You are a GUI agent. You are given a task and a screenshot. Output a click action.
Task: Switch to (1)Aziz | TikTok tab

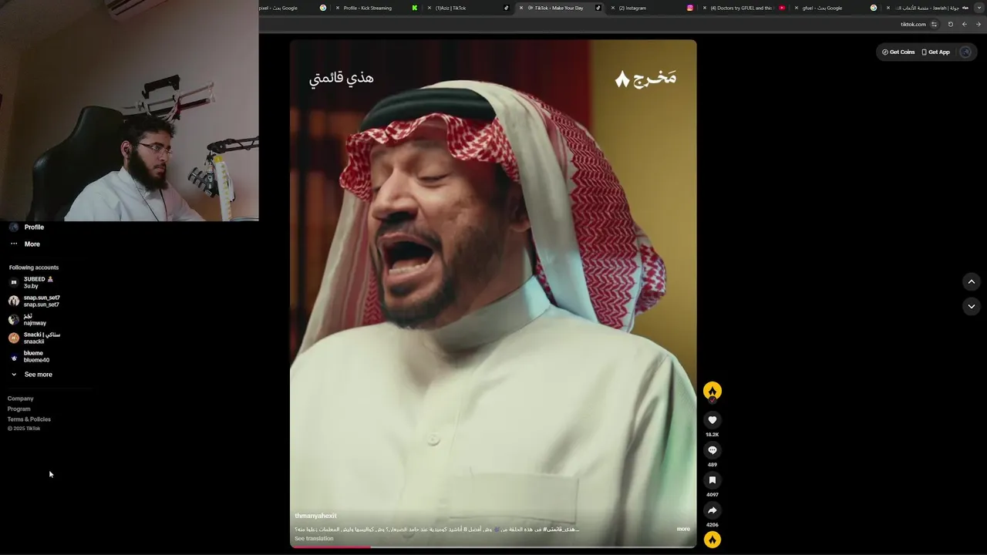468,8
